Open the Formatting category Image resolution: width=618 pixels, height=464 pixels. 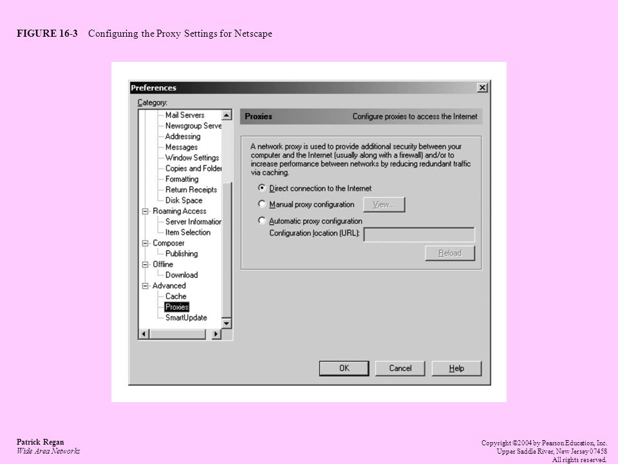click(x=182, y=179)
